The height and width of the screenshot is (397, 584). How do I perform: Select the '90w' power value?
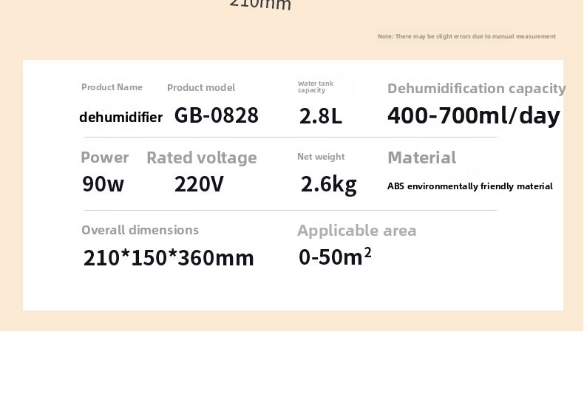coord(103,183)
